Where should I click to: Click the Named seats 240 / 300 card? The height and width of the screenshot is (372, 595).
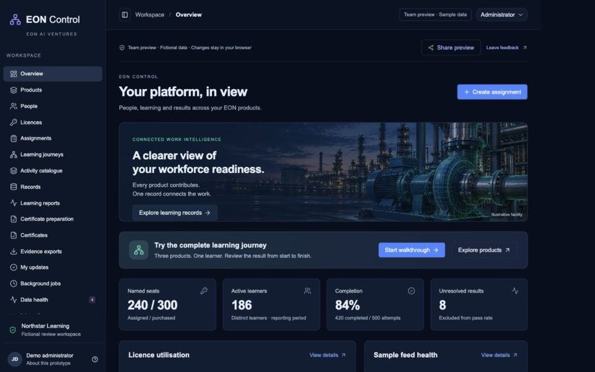(167, 304)
